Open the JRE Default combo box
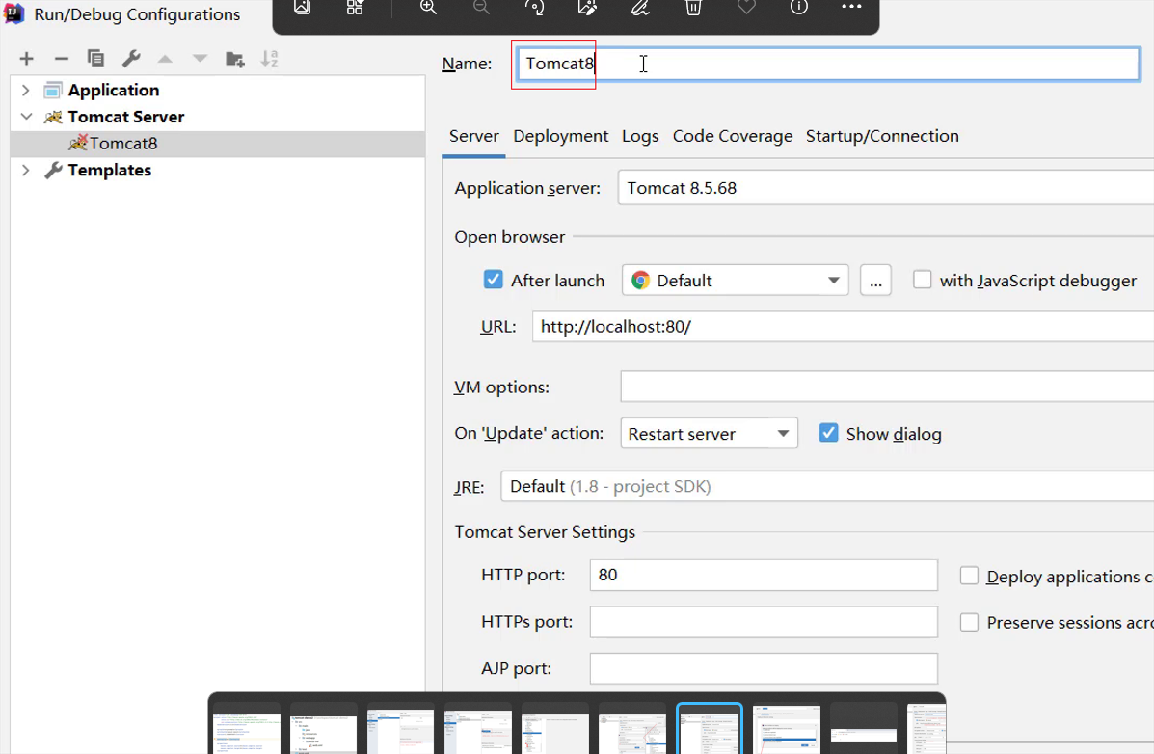This screenshot has width=1154, height=754. point(827,487)
